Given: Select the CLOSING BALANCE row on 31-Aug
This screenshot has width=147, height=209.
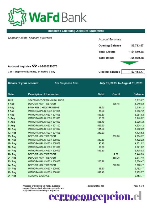Looking at the screenshot, I should click(76, 176).
